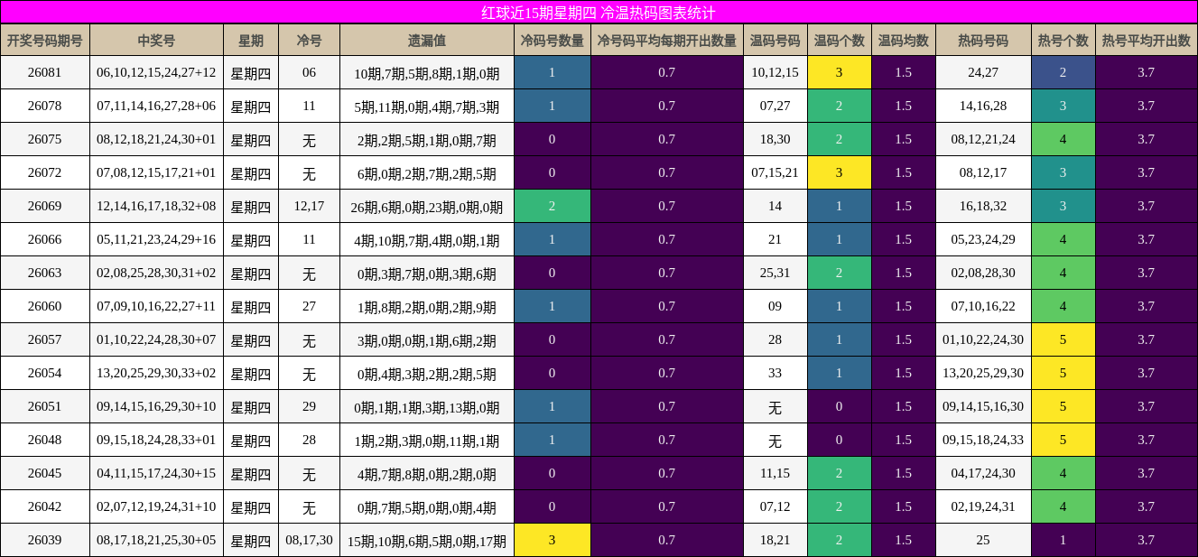Select the 冷码号数量 column header
Screen dimensions: 1198x557
[x=553, y=41]
